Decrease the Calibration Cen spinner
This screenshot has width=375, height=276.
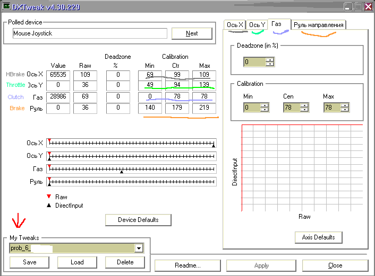click(304, 110)
